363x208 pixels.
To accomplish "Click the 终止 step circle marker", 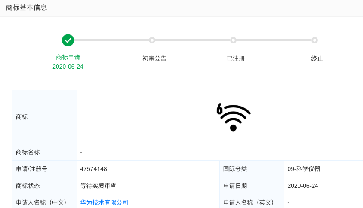I will [x=314, y=40].
